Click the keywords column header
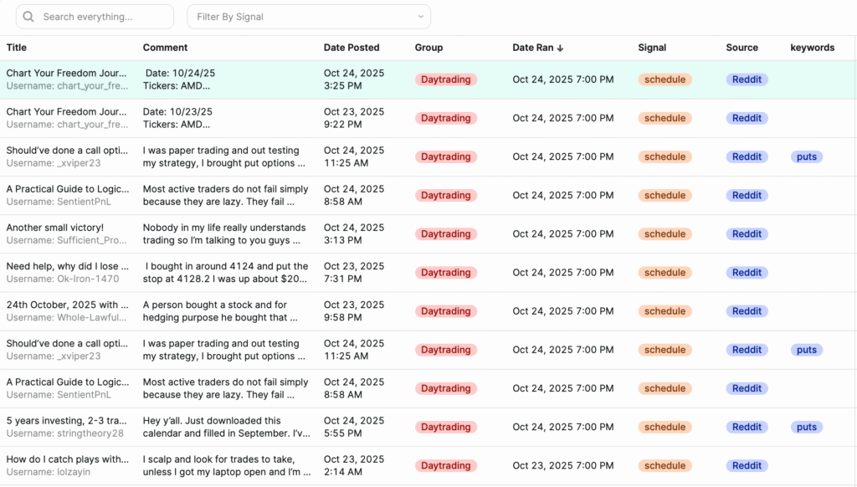This screenshot has width=857, height=487. tap(813, 48)
